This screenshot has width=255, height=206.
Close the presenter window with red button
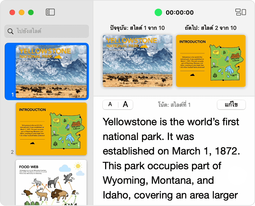(x=12, y=12)
